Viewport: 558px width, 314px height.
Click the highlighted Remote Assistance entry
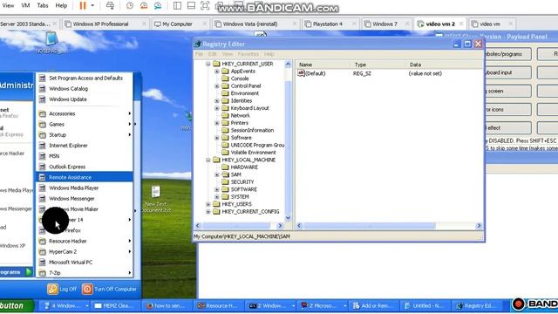click(x=85, y=177)
